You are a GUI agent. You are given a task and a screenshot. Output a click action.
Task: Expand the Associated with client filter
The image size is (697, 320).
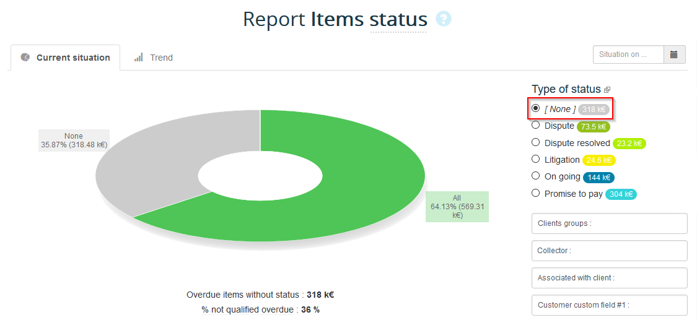(x=609, y=278)
